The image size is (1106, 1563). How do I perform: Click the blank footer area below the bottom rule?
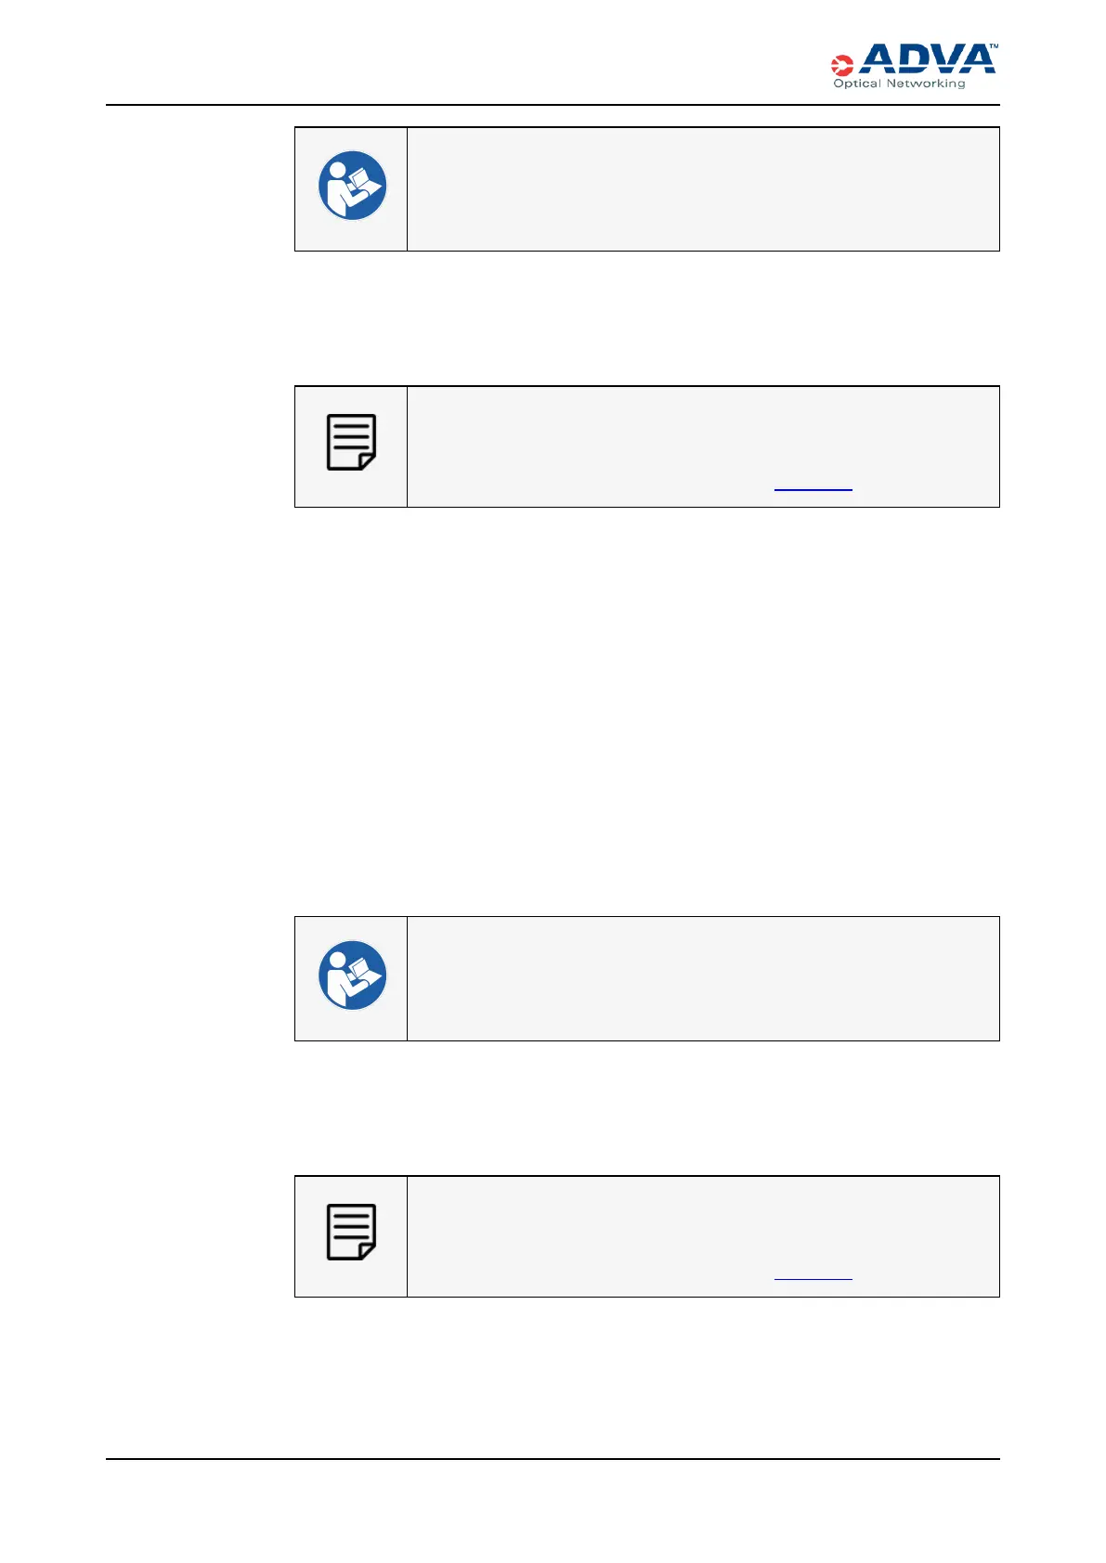(x=553, y=1508)
